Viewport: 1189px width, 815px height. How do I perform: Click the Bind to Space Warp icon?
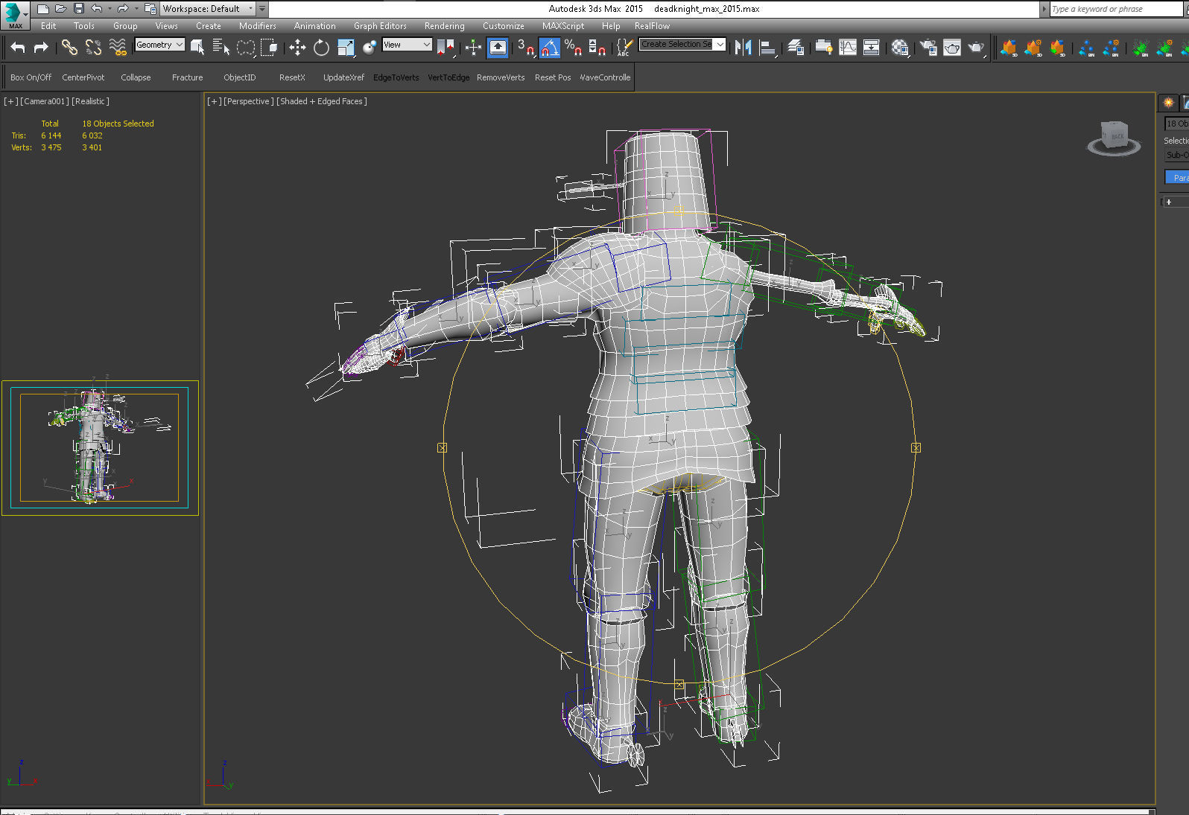click(118, 48)
